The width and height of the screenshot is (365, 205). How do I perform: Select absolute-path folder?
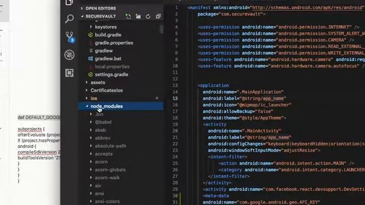click(x=110, y=146)
